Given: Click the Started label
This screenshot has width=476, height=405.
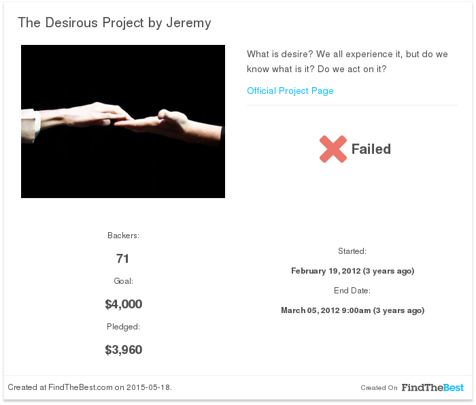Looking at the screenshot, I should coord(352,251).
